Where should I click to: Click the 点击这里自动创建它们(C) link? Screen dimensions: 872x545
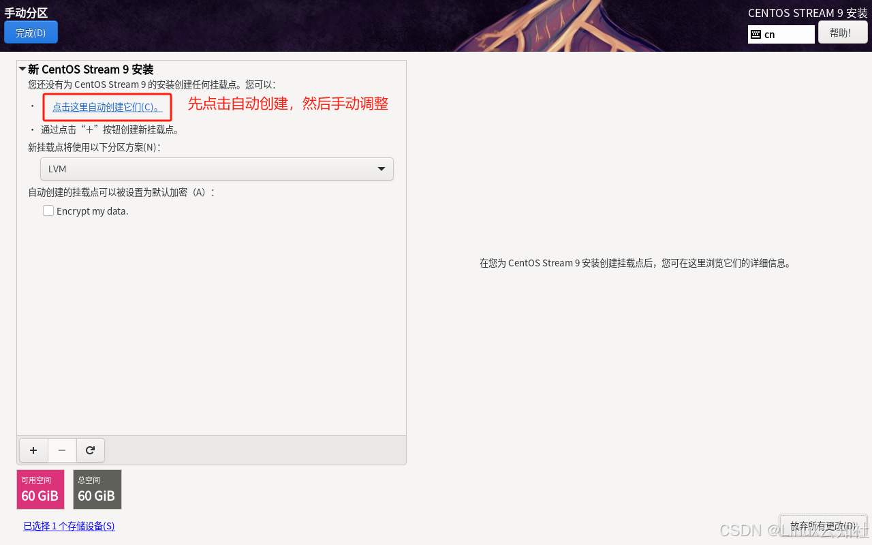point(108,106)
